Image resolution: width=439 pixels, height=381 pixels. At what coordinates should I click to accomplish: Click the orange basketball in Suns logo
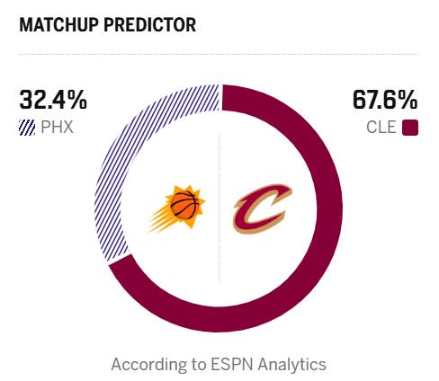point(184,205)
